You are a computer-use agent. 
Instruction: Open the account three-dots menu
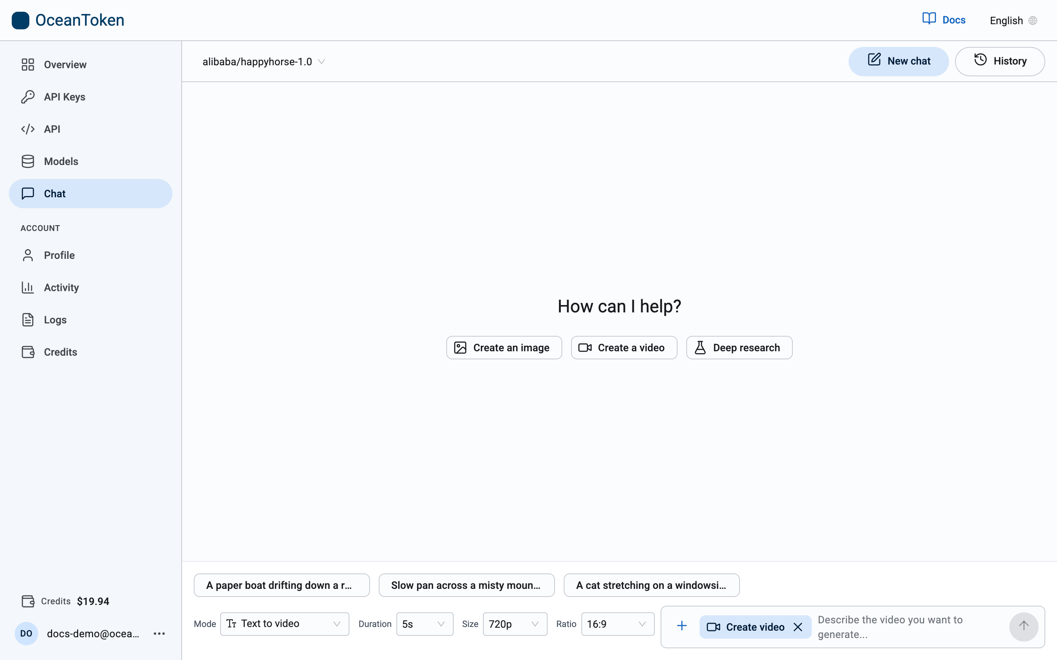point(159,633)
